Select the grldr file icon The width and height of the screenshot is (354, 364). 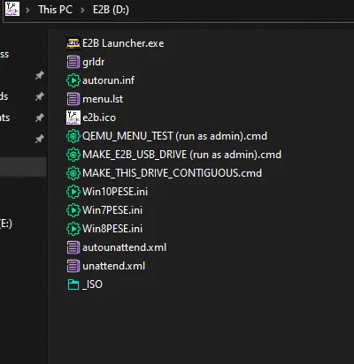pos(73,62)
